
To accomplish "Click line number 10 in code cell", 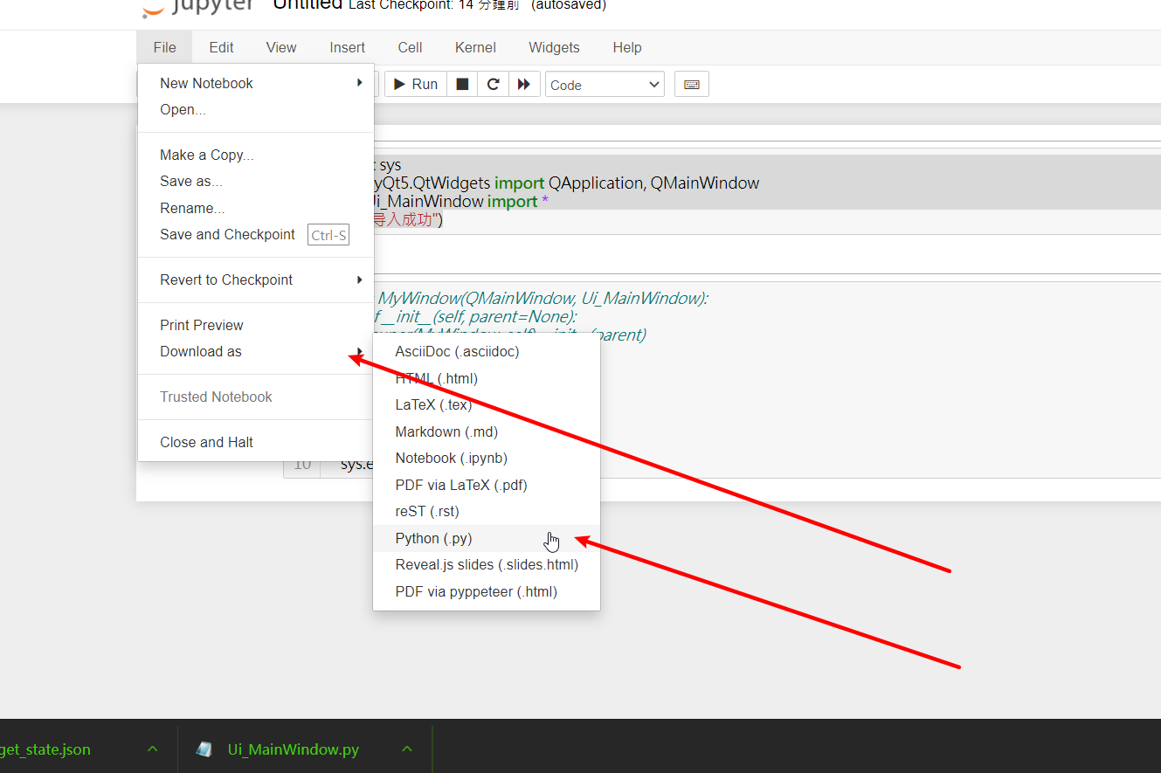I will pos(301,464).
